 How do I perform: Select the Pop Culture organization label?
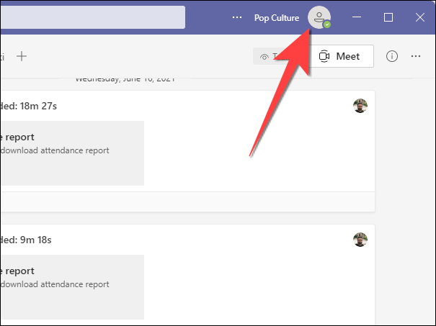[276, 17]
